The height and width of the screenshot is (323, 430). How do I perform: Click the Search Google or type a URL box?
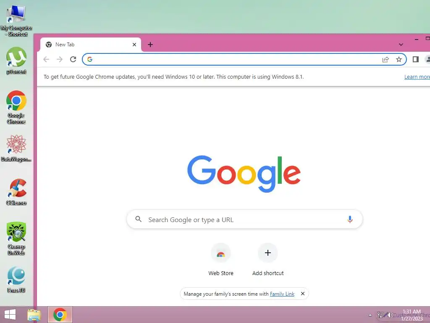pos(245,219)
